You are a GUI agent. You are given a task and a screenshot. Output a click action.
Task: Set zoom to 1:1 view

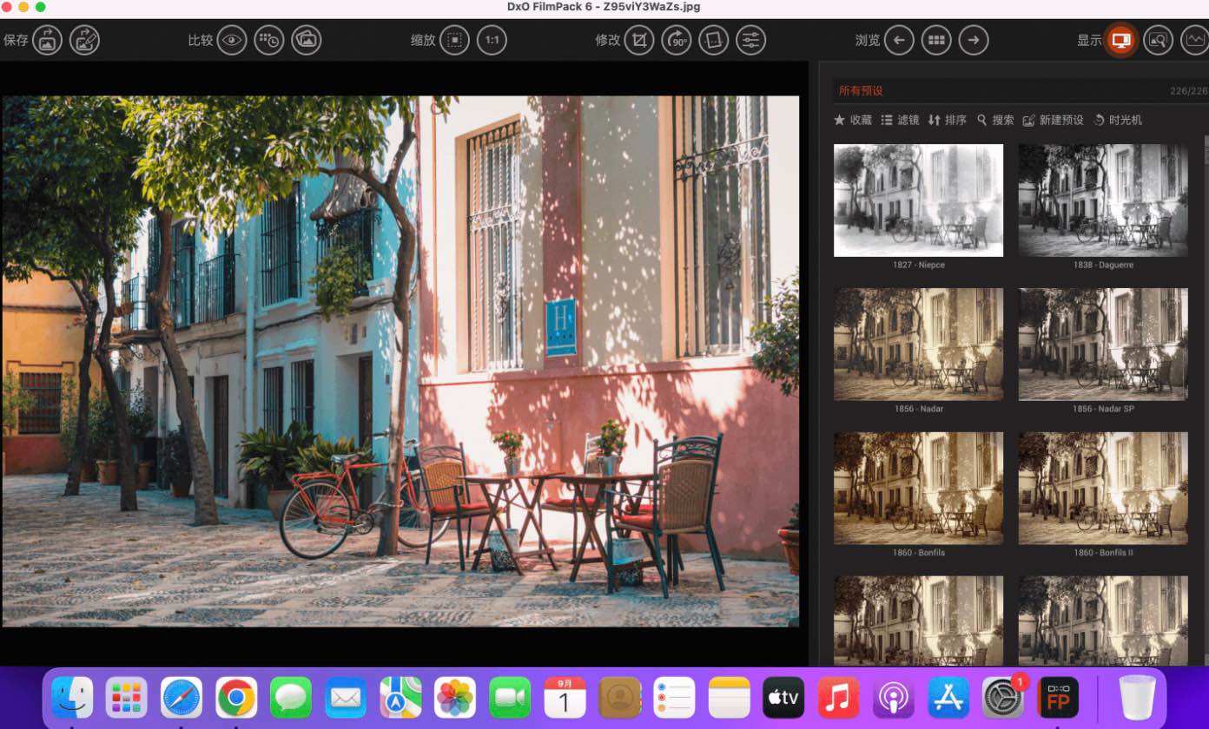tap(492, 40)
